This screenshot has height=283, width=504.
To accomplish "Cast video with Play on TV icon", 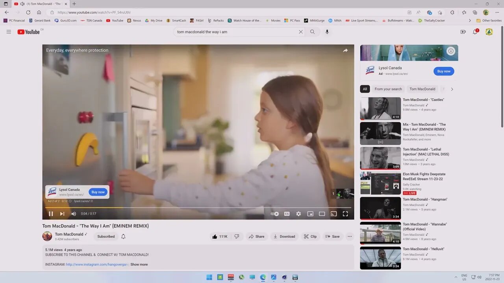I will [x=334, y=214].
